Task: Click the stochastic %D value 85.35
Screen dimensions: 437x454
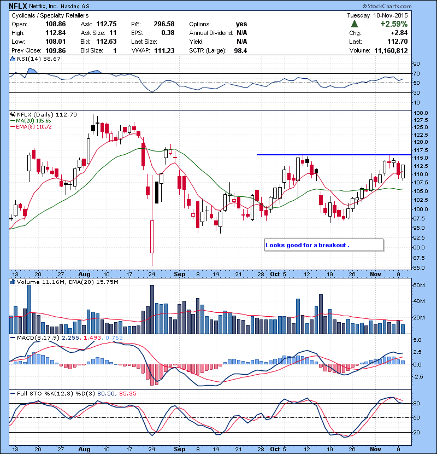Action: tap(127, 393)
